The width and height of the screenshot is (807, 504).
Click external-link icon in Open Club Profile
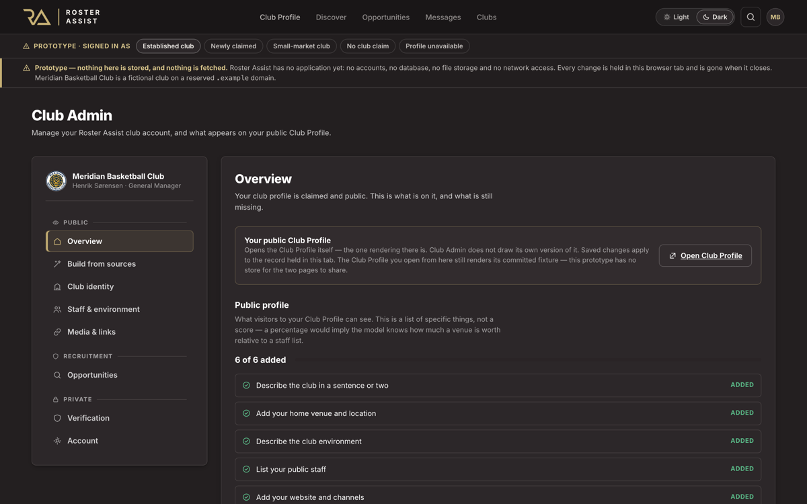[672, 255]
